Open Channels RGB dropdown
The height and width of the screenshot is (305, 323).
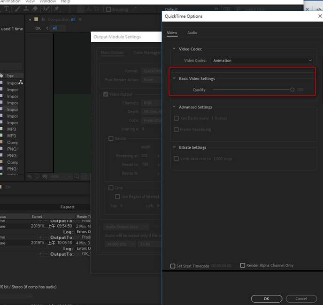tap(151, 103)
